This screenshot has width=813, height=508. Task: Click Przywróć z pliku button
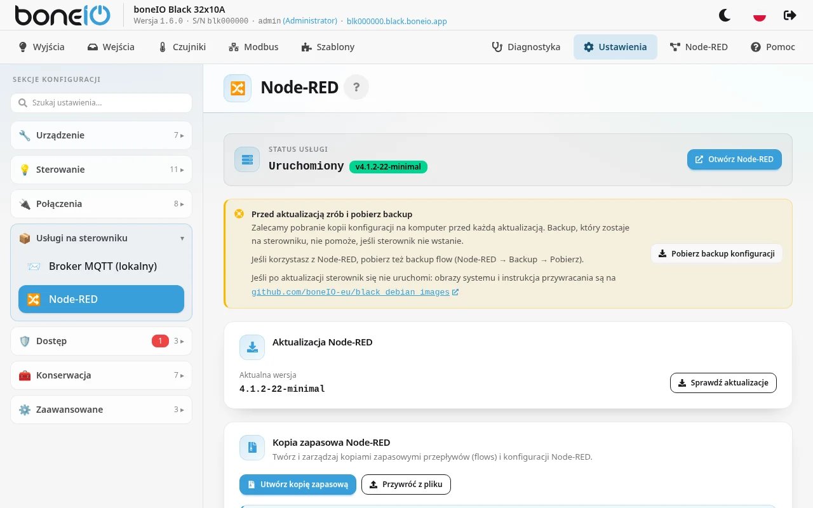[x=406, y=485]
